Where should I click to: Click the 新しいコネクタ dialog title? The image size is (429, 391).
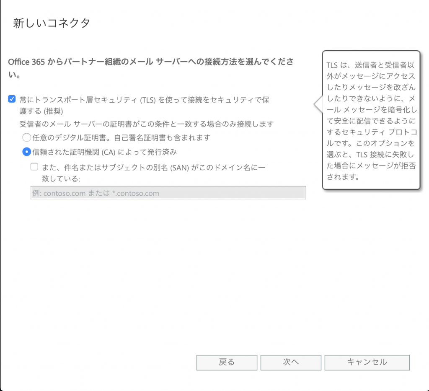tap(52, 23)
